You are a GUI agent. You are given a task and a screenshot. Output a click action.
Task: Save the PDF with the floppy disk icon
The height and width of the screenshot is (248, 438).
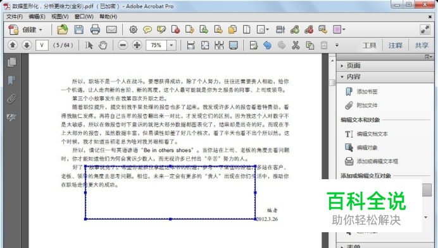(78, 29)
